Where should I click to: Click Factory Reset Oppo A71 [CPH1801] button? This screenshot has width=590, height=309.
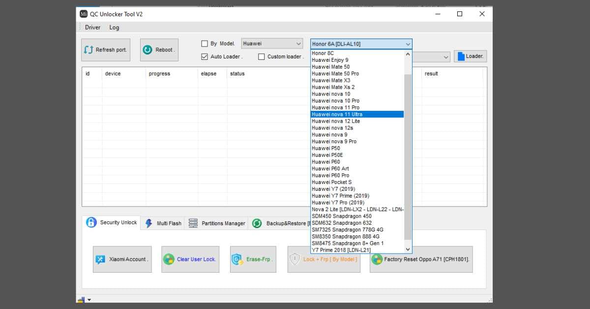tap(421, 259)
